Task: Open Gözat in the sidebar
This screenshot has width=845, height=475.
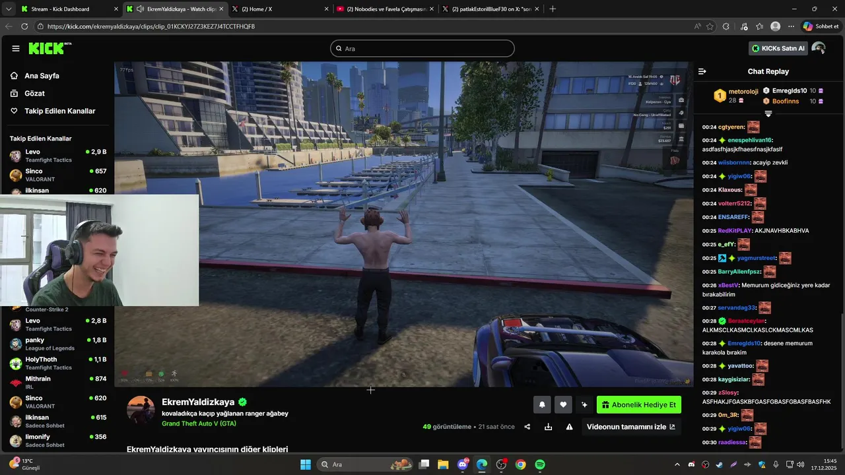Action: pyautogui.click(x=34, y=94)
